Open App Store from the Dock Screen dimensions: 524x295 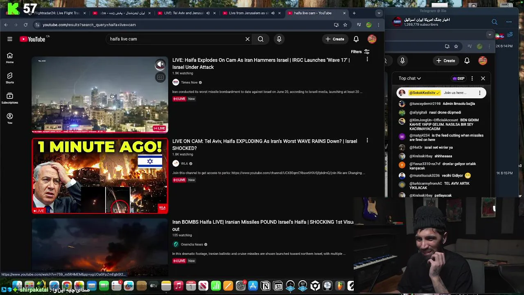point(253,286)
